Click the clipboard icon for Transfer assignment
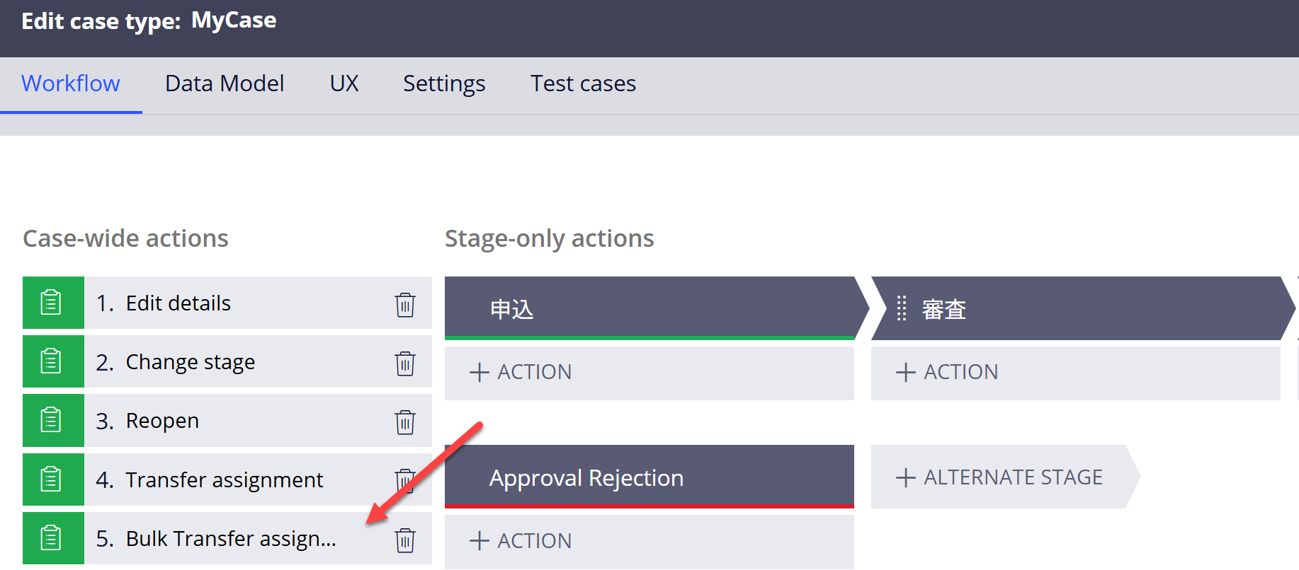The height and width of the screenshot is (570, 1299). 53,479
